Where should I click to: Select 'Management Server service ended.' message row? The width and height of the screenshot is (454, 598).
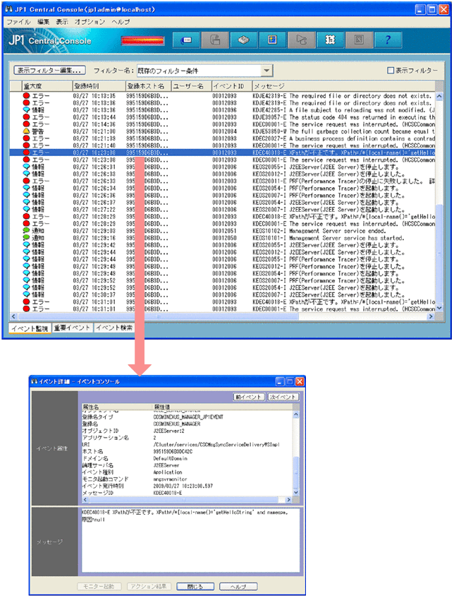pyautogui.click(x=319, y=231)
